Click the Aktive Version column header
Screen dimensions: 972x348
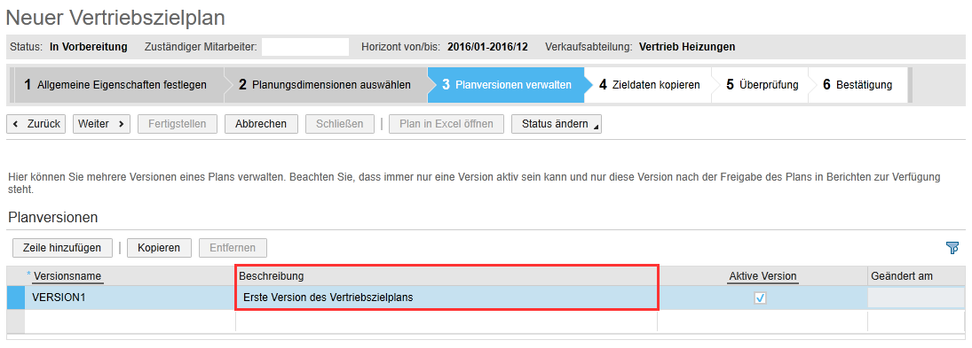coord(763,275)
